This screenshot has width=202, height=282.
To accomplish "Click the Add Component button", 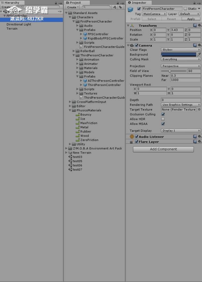I will pos(163,149).
